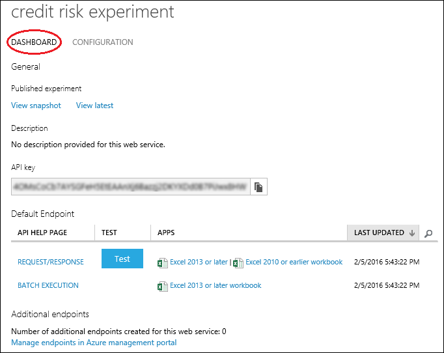
Task: Select the blurred API key text field
Action: pyautogui.click(x=130, y=187)
